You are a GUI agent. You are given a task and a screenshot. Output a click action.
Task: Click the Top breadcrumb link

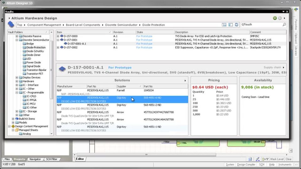[x=19, y=25]
